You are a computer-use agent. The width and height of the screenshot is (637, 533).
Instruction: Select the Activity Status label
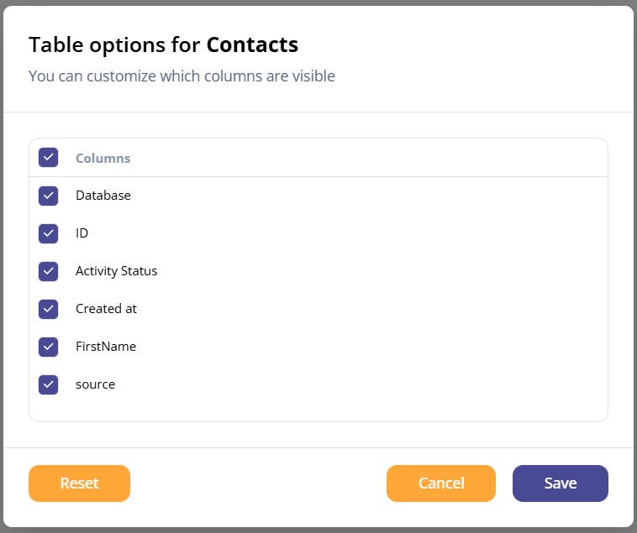coord(116,271)
